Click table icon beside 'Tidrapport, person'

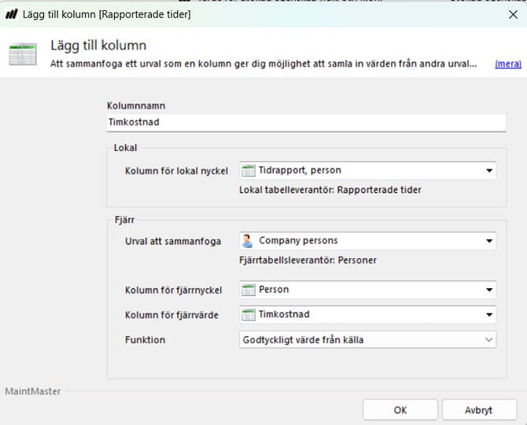tap(249, 170)
